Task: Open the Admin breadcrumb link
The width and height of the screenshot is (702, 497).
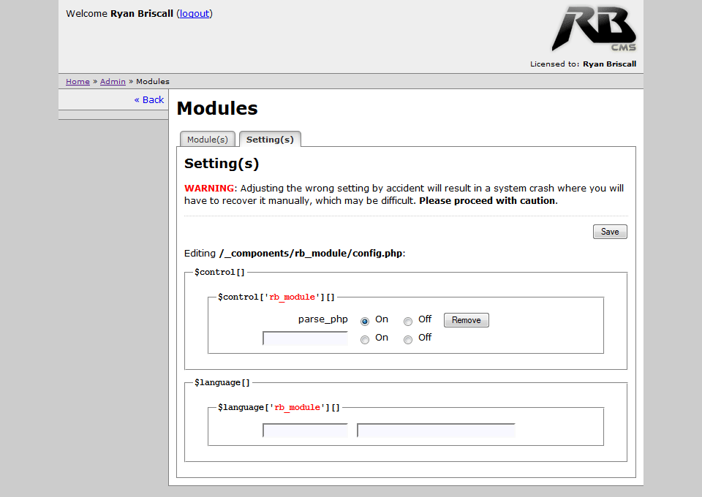Action: 113,81
